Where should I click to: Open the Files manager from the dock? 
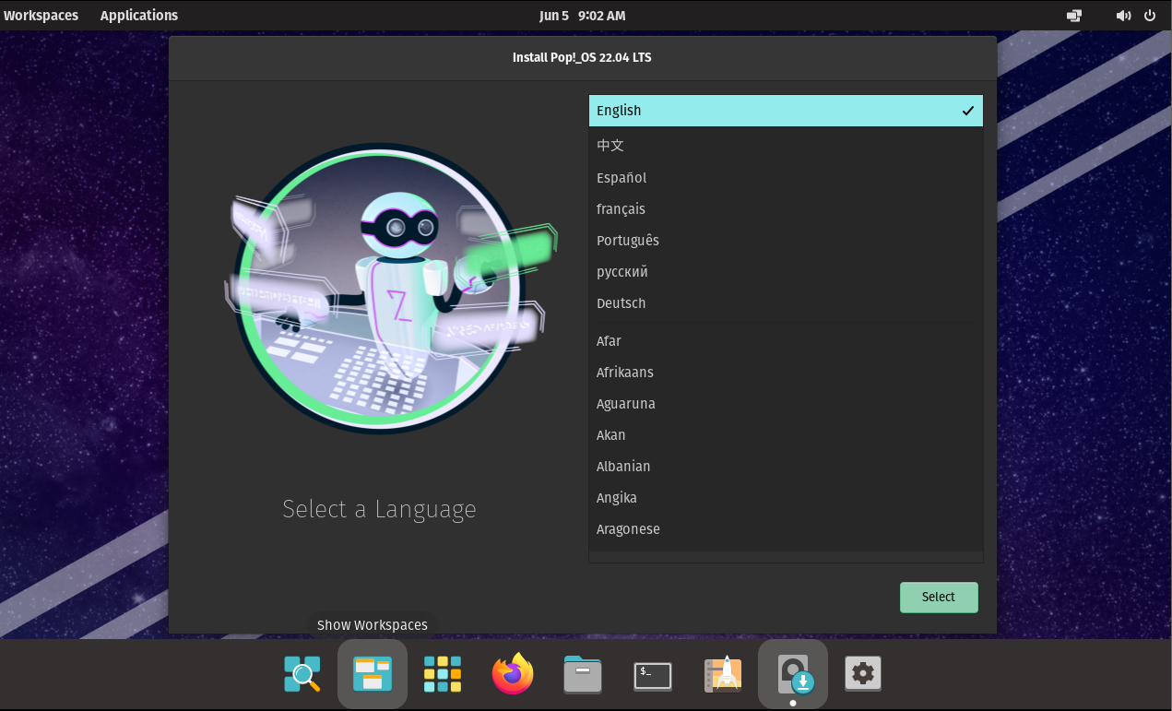[x=583, y=674]
